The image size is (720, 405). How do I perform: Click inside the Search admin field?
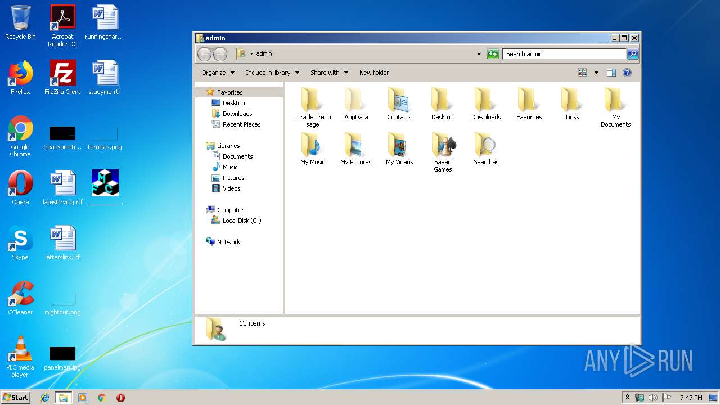tap(564, 54)
